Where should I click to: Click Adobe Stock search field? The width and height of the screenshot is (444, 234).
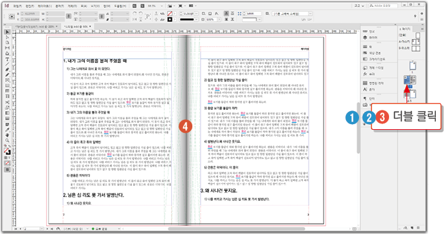[383, 6]
